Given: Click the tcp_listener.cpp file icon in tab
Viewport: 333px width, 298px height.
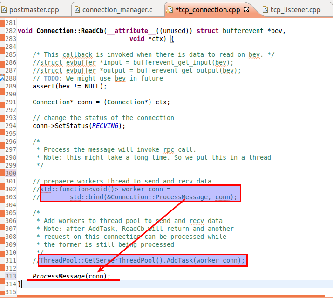Looking at the screenshot, I should (x=266, y=9).
